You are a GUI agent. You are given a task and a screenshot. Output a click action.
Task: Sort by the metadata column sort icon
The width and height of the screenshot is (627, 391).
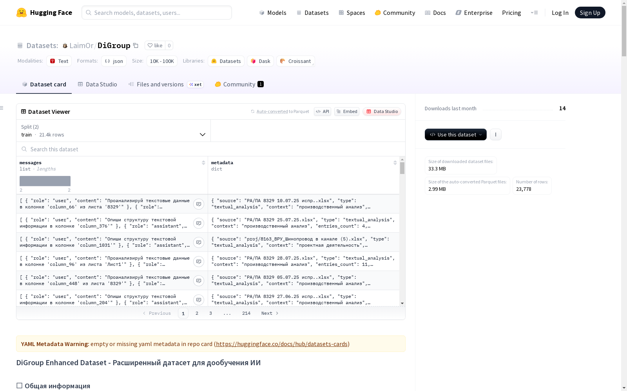395,163
